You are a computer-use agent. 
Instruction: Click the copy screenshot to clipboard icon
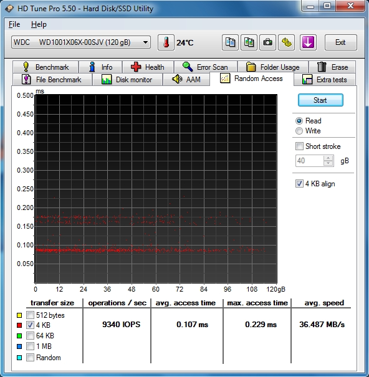(x=249, y=42)
